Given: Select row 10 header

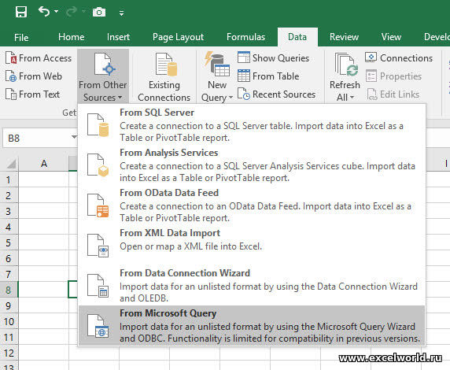Looking at the screenshot, I should (9, 321).
